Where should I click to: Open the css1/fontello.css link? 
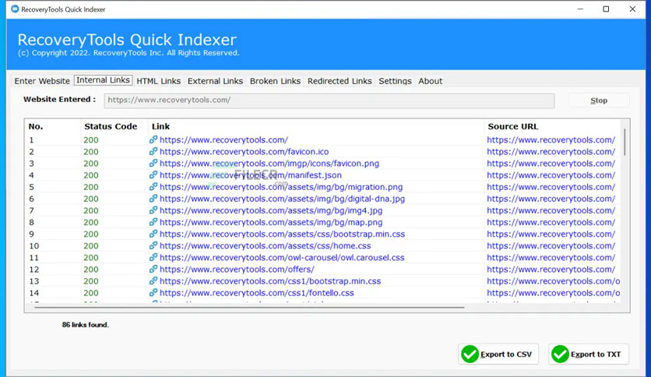point(257,293)
